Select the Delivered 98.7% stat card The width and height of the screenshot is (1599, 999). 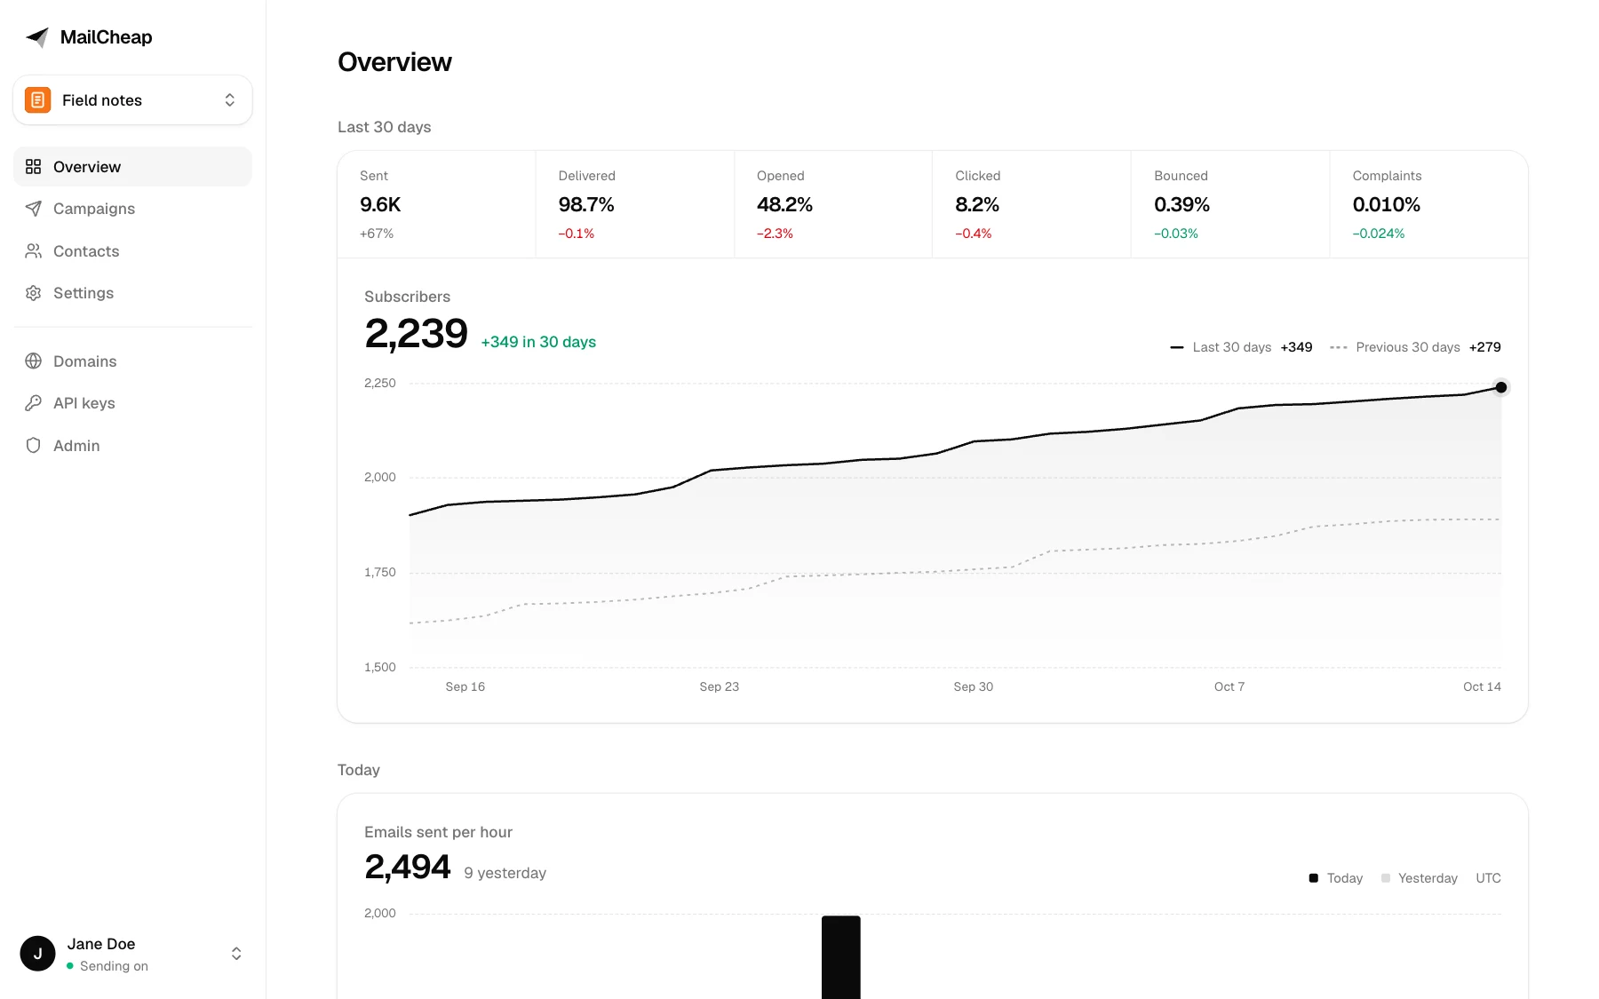click(635, 204)
